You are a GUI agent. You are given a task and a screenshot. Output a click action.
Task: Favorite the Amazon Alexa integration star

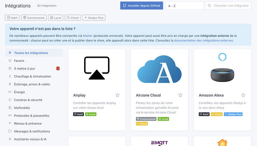pos(243,95)
